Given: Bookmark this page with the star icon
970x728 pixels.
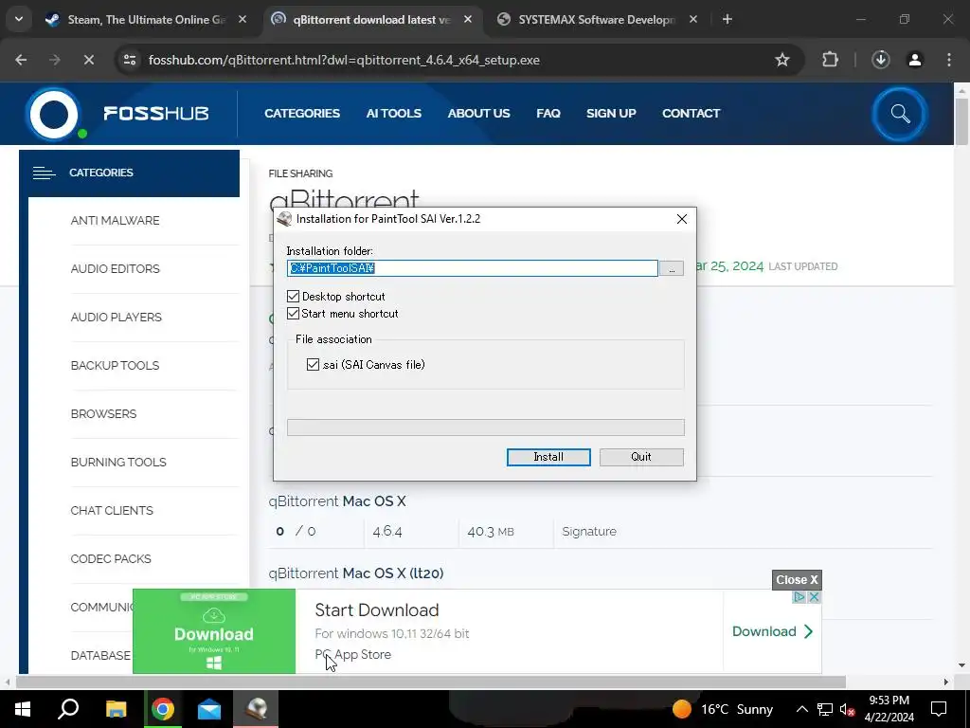Looking at the screenshot, I should click(x=782, y=60).
